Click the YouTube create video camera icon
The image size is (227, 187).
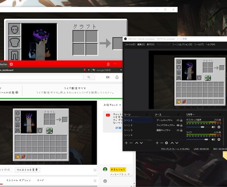click(x=108, y=77)
